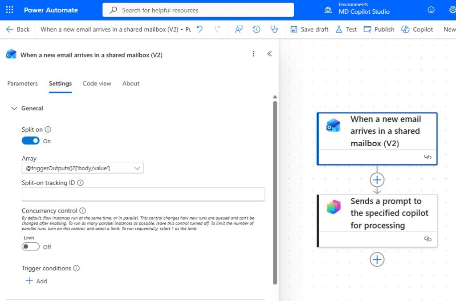Open the three-dot more options menu
Viewport: 456px width, 301px height.
coord(253,54)
